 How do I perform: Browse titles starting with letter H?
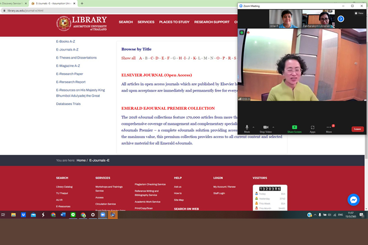click(180, 58)
